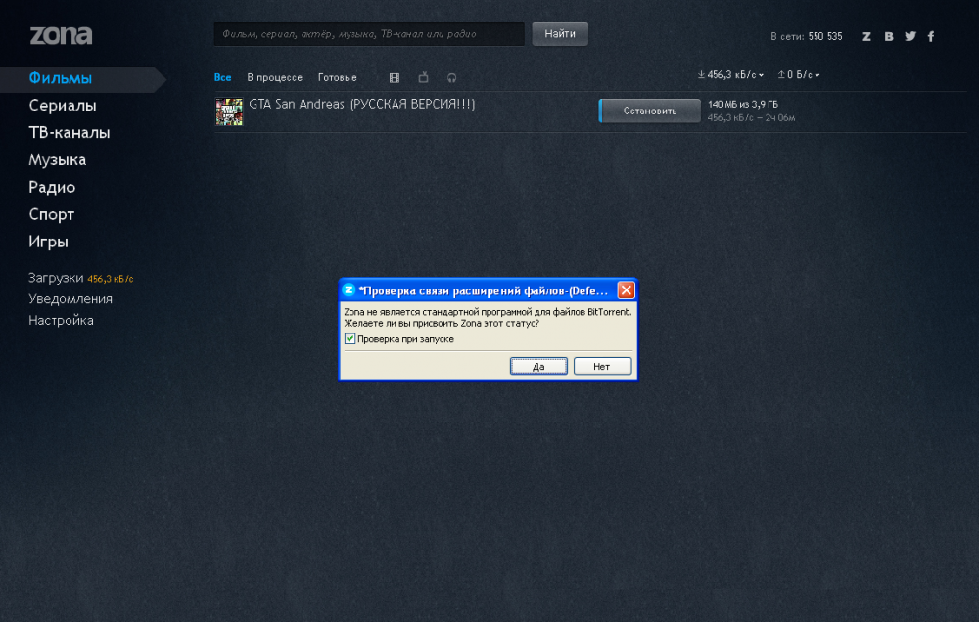Screen dimensions: 979x622
Task: Open GTA San Andreas cover thumbnail
Action: click(229, 111)
